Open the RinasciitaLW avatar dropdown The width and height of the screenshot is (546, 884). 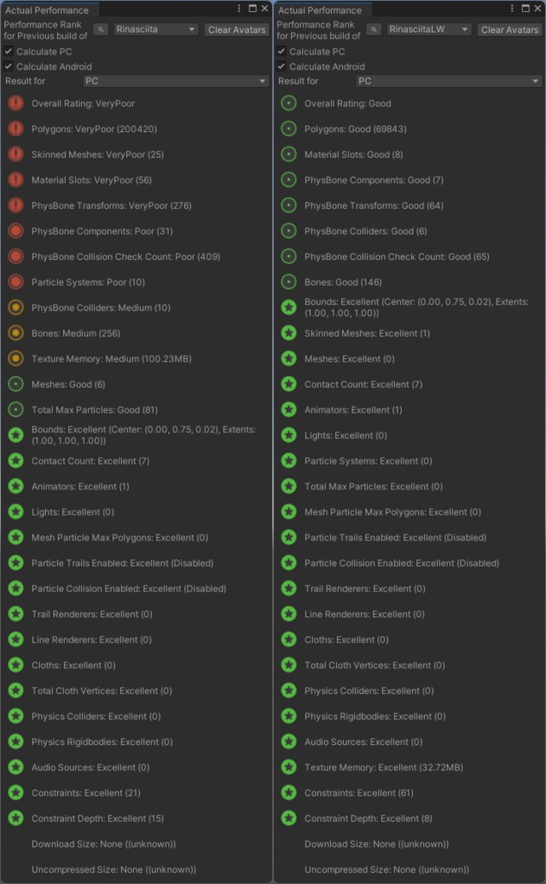pyautogui.click(x=429, y=29)
